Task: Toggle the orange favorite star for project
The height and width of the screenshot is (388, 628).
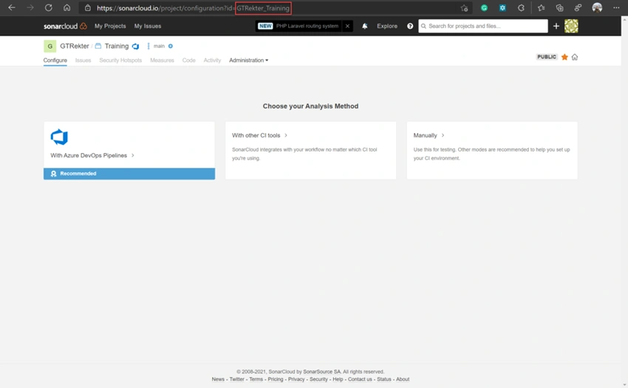Action: (x=564, y=57)
